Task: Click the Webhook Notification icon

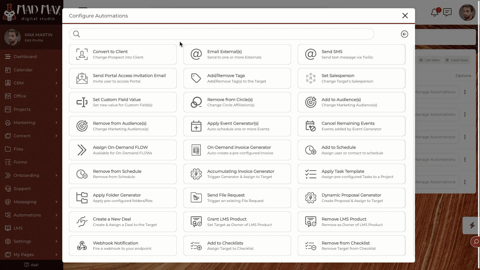Action: click(81, 245)
